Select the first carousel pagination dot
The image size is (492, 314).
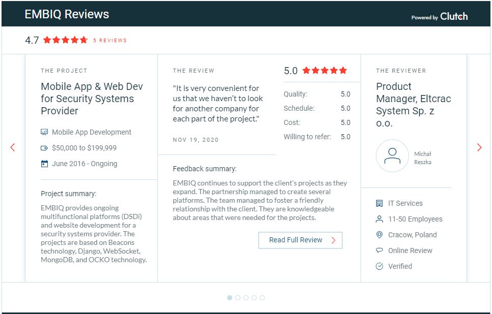coord(230,298)
